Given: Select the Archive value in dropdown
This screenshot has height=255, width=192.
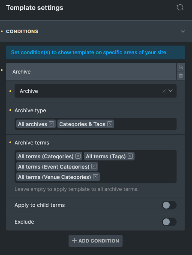Looking at the screenshot, I should click(29, 91).
